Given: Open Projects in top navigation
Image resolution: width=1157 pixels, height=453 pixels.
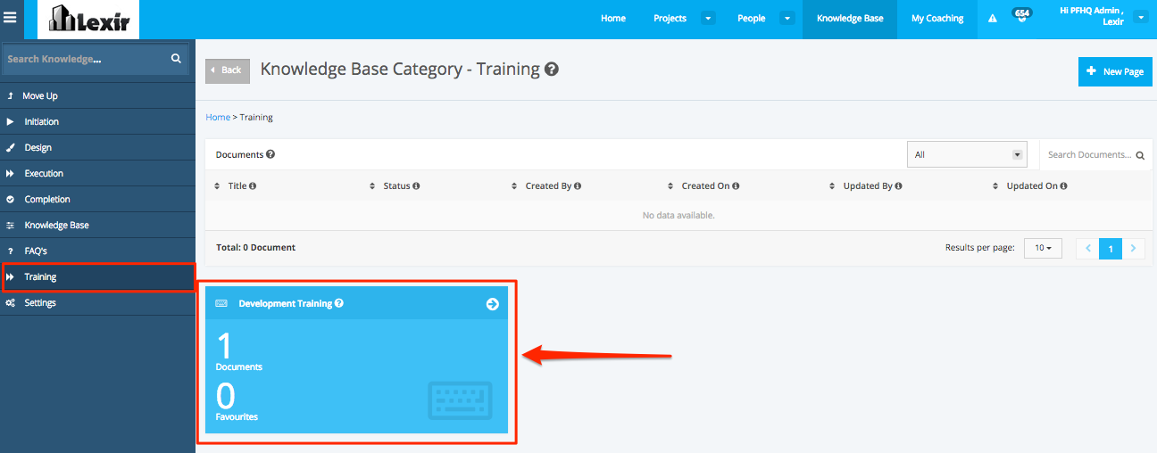Looking at the screenshot, I should click(670, 18).
